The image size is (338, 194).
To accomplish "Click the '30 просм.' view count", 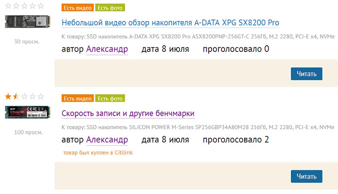I will (x=27, y=41).
